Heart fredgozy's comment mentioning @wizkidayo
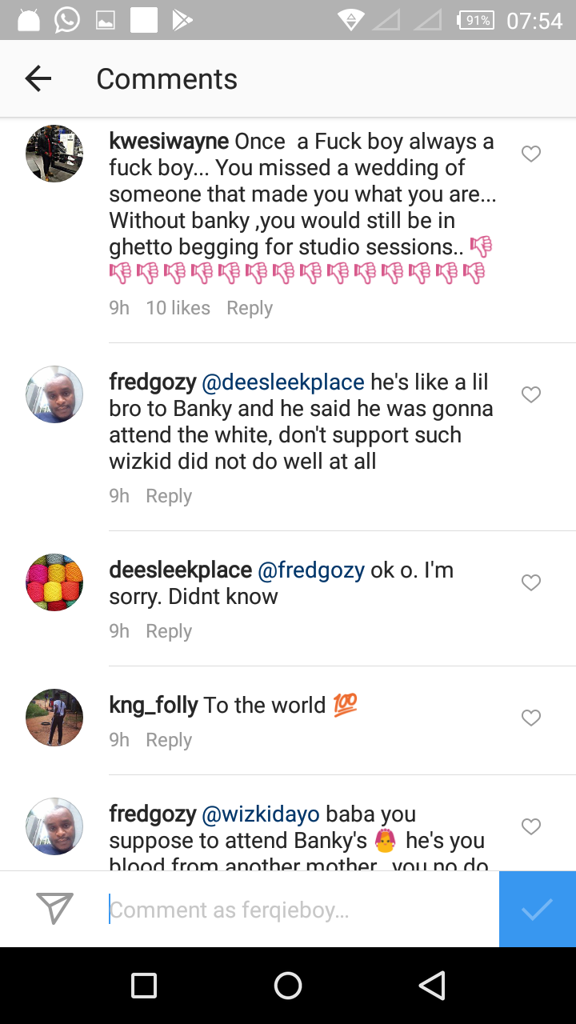The width and height of the screenshot is (576, 1024). pyautogui.click(x=531, y=826)
